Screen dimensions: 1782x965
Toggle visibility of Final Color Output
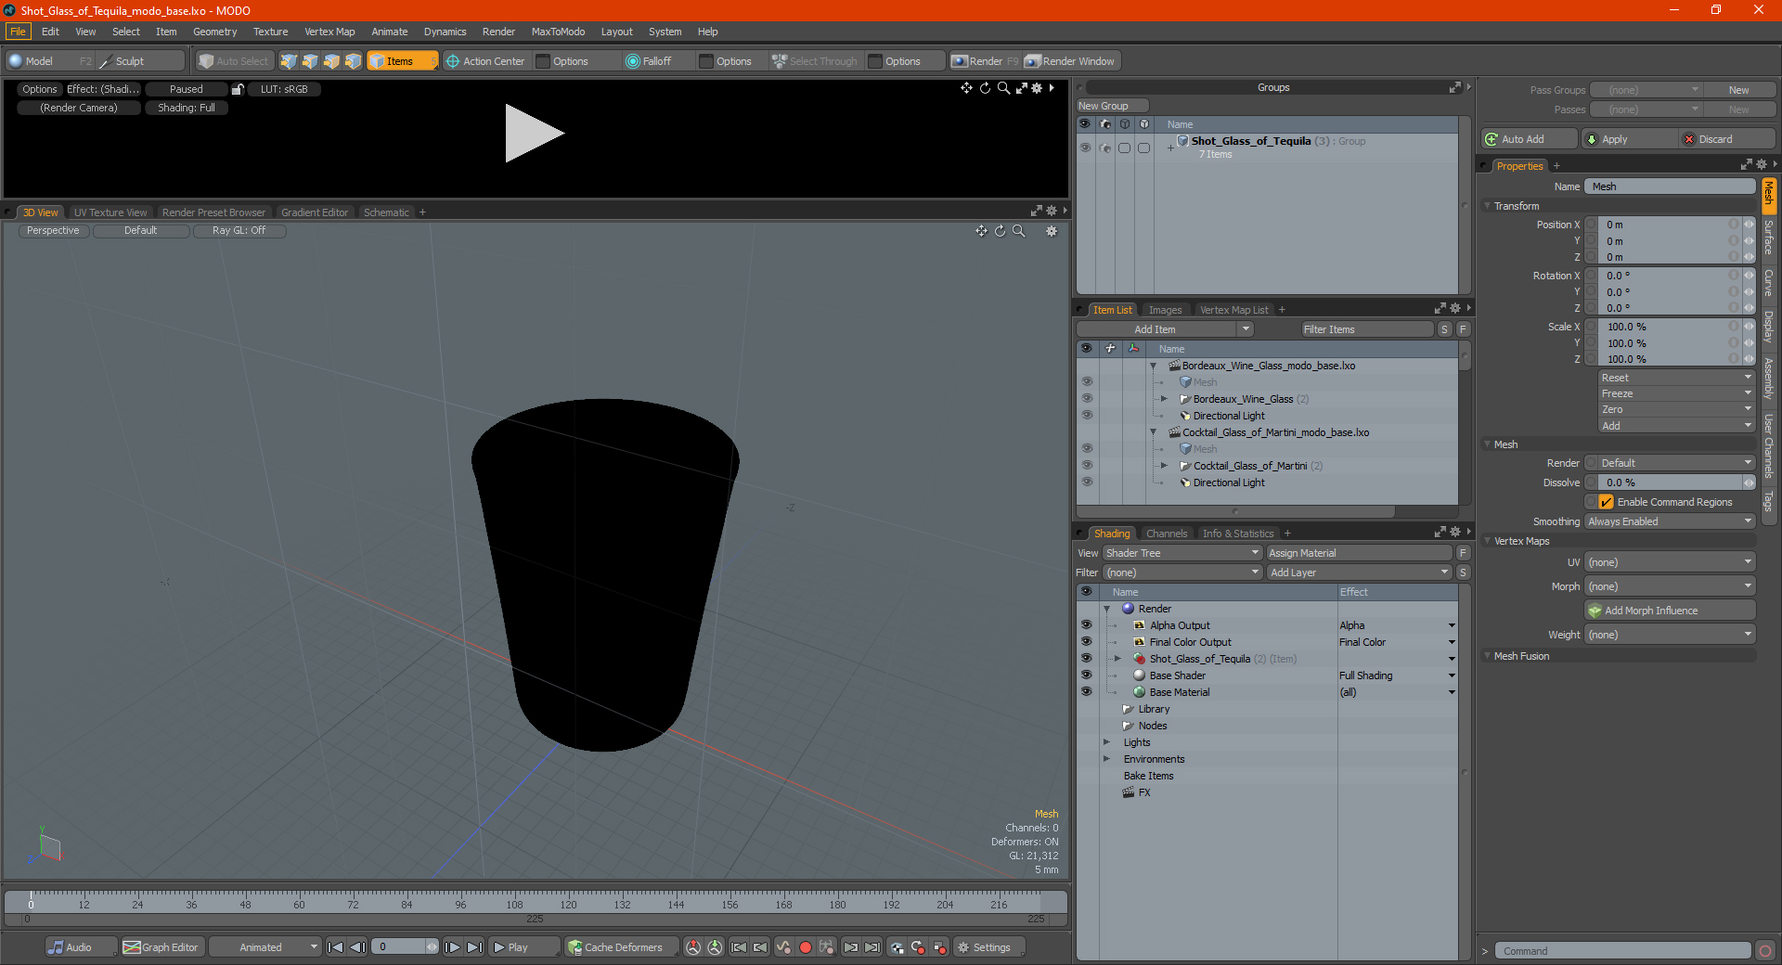tap(1086, 642)
